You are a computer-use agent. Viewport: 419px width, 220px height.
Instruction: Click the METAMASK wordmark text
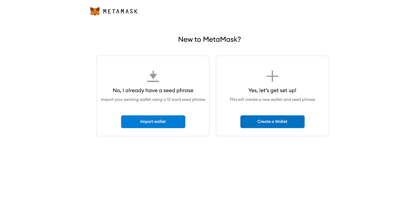pos(120,11)
